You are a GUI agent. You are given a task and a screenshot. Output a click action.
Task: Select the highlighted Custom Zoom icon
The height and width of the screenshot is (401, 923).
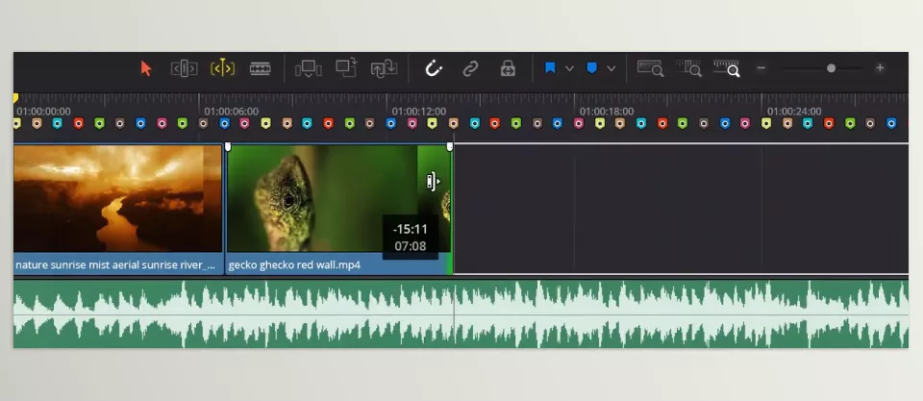(x=727, y=68)
